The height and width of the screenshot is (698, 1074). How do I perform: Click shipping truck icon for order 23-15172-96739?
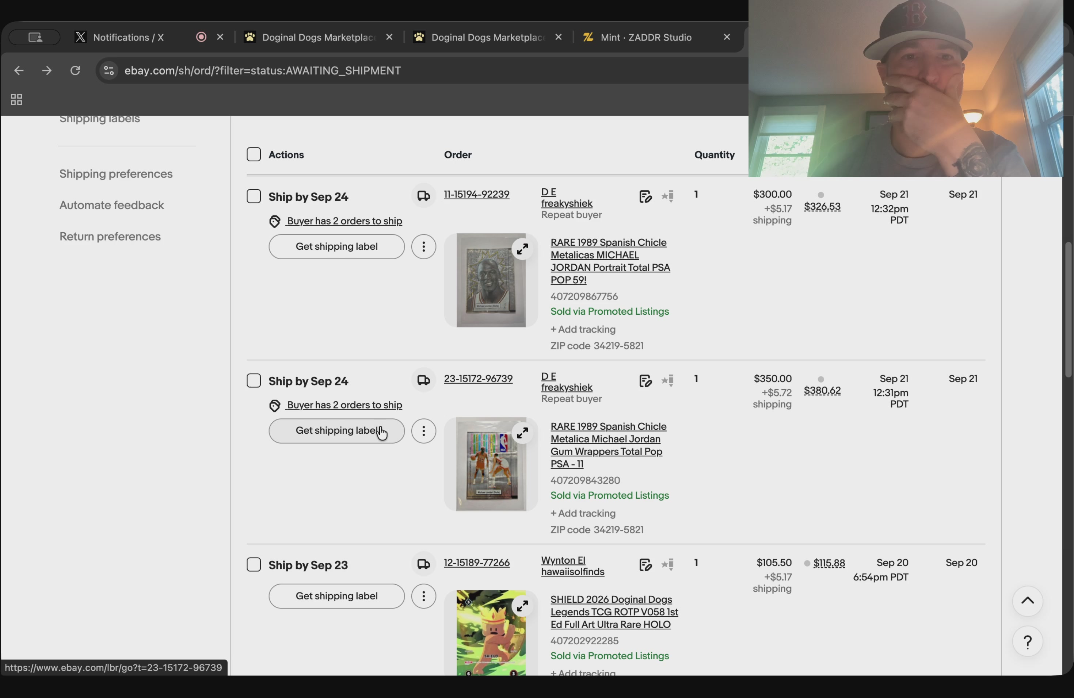click(423, 380)
